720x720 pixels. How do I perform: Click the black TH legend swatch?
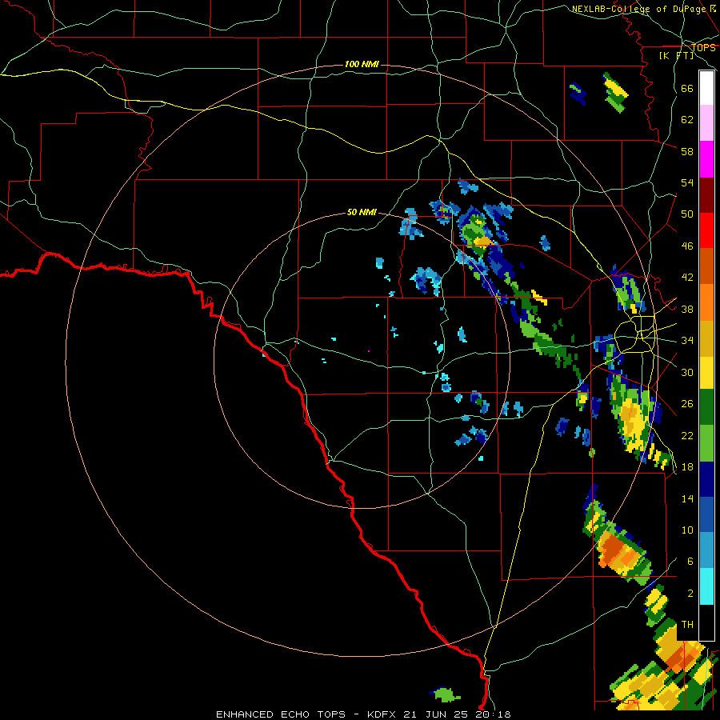pyautogui.click(x=706, y=622)
